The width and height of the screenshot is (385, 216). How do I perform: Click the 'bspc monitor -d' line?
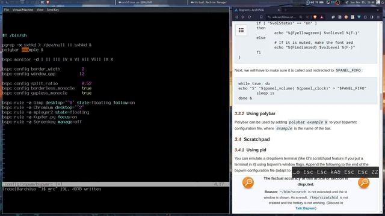58,59
